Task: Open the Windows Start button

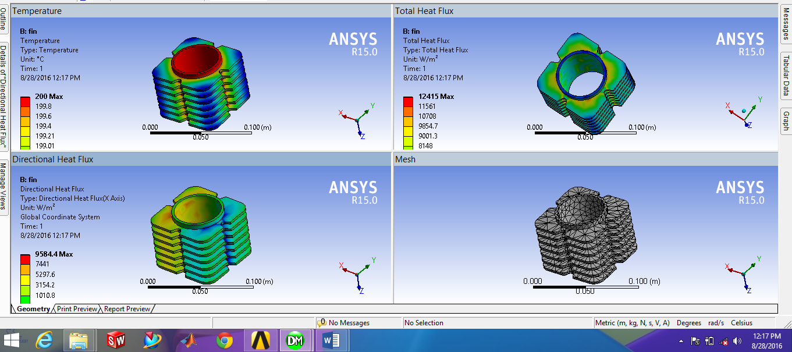Action: [12, 340]
